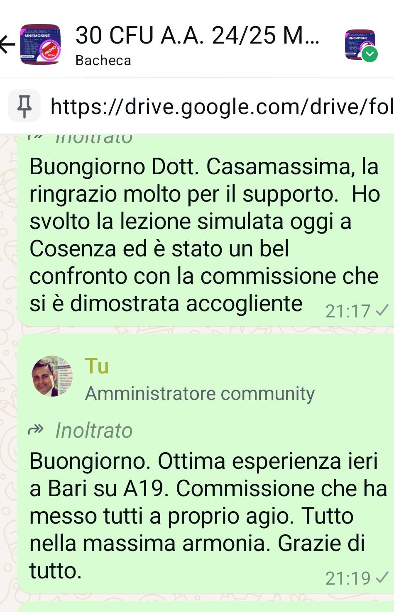394x612 pixels.
Task: Tap the check mark next to 21:17
Action: (x=382, y=310)
